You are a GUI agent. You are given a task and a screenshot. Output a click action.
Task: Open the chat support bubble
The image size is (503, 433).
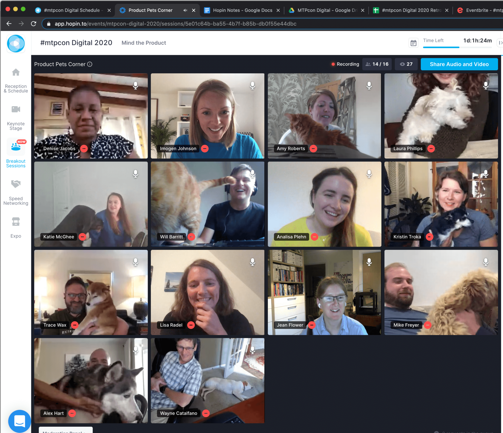click(19, 421)
